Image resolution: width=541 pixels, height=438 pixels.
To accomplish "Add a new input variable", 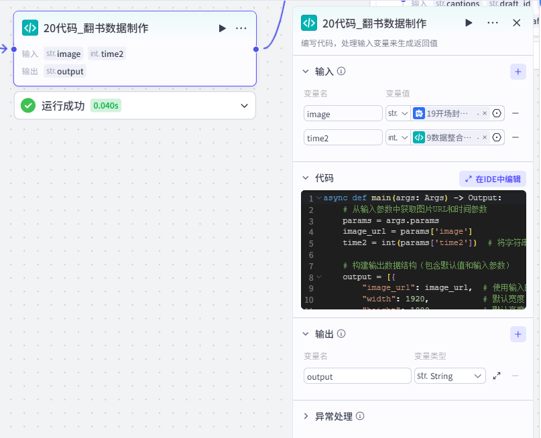I will click(518, 72).
